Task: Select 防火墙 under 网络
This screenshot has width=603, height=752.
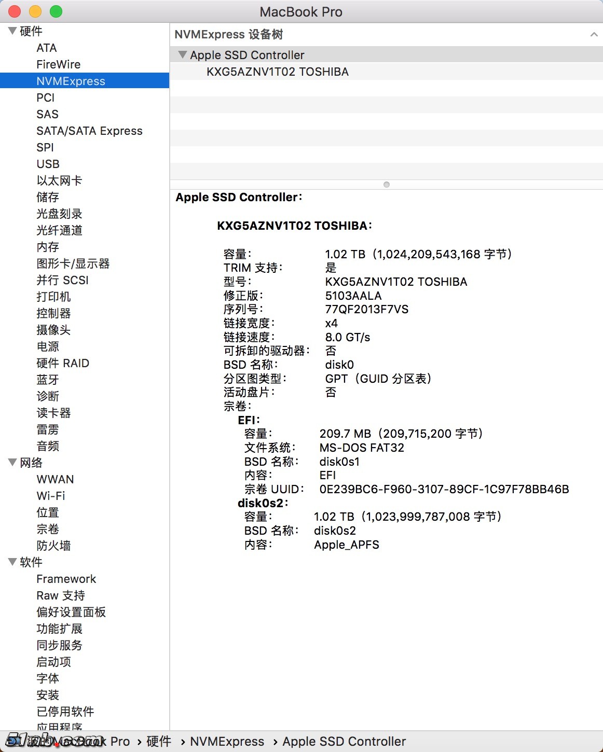Action: click(x=53, y=545)
